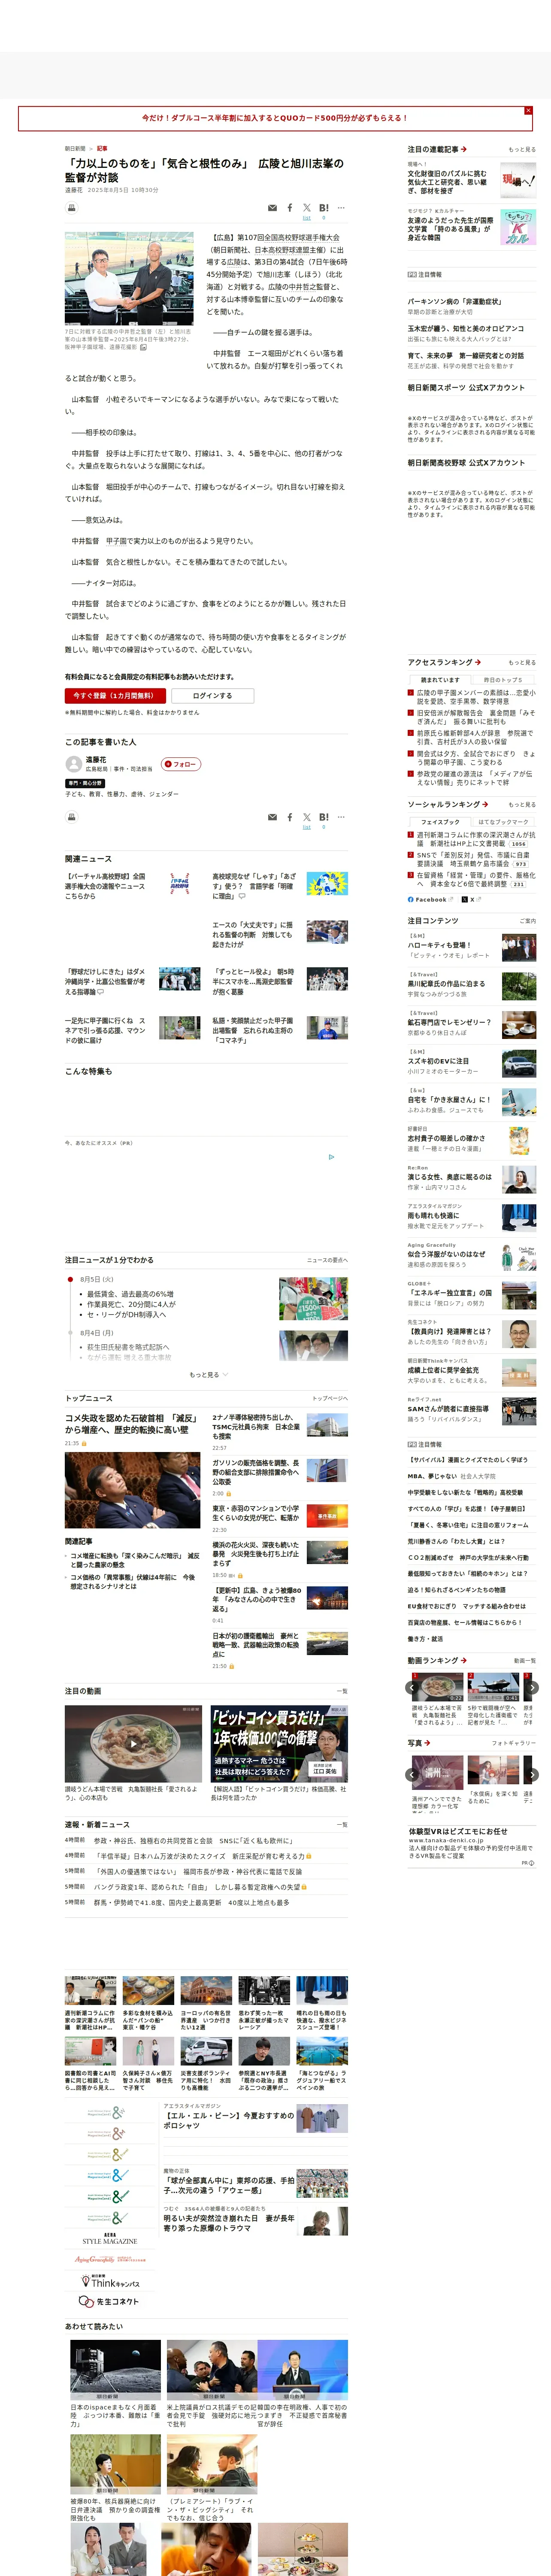Play the うどん video in 注目の動画

(x=133, y=1744)
